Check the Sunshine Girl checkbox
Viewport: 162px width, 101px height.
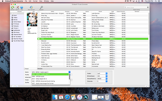point(39,43)
